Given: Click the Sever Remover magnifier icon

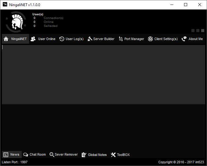Looking at the screenshot, I should (x=52, y=155).
